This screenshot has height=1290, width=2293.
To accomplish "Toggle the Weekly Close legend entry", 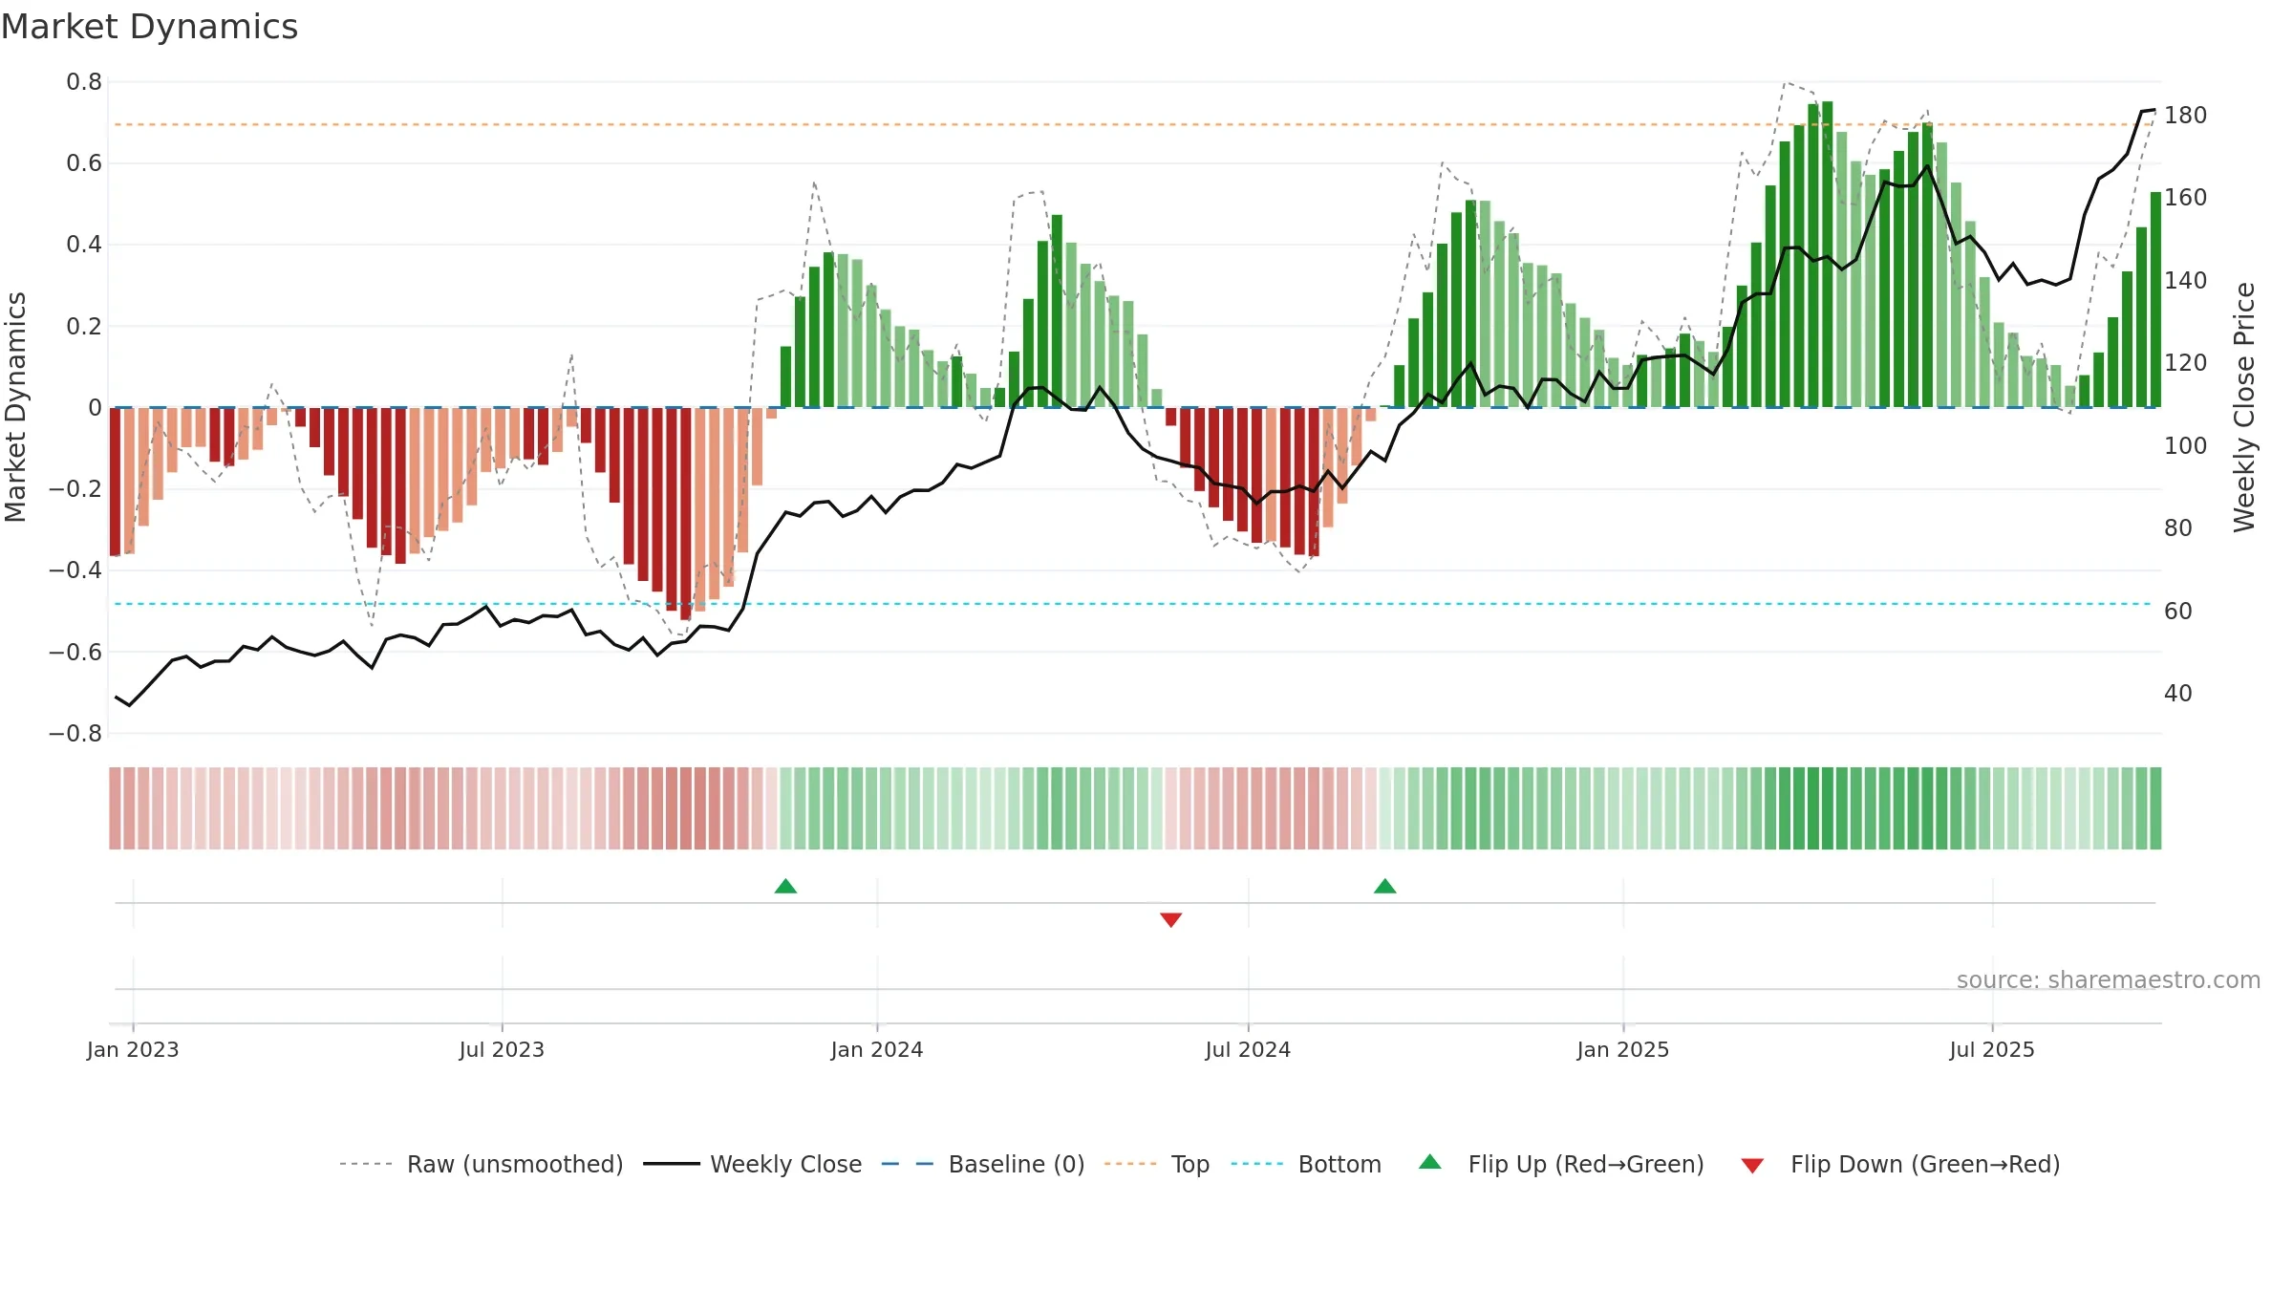I will coord(753,1164).
